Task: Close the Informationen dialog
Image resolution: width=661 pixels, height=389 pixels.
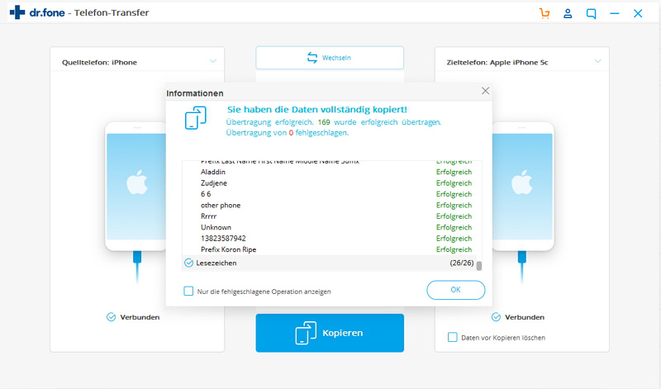Action: click(x=485, y=91)
